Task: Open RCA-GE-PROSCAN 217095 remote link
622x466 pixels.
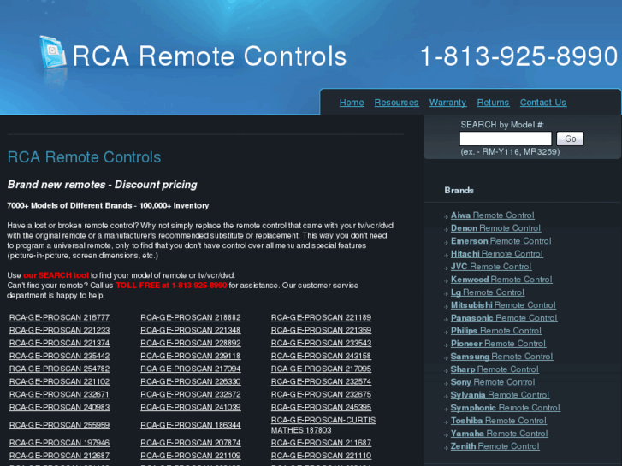Action: 322,369
